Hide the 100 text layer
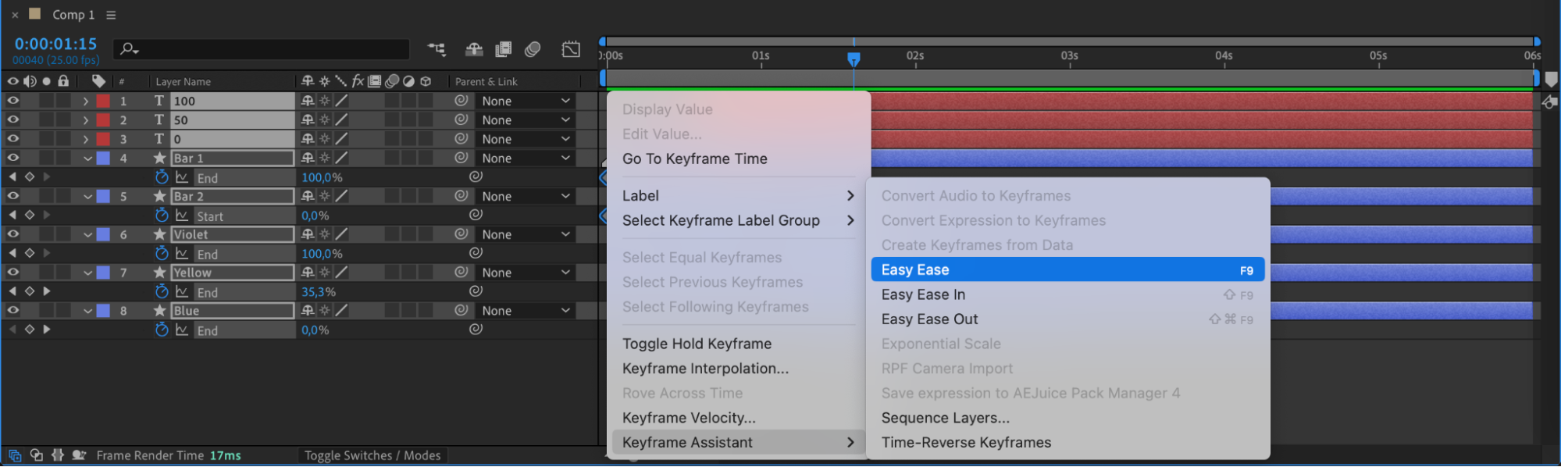1561x467 pixels. [12, 101]
